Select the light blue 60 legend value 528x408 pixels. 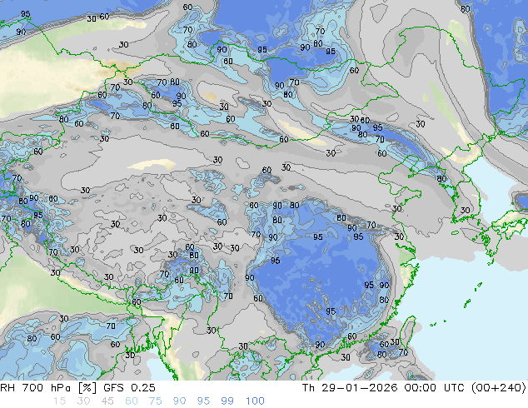point(132,401)
